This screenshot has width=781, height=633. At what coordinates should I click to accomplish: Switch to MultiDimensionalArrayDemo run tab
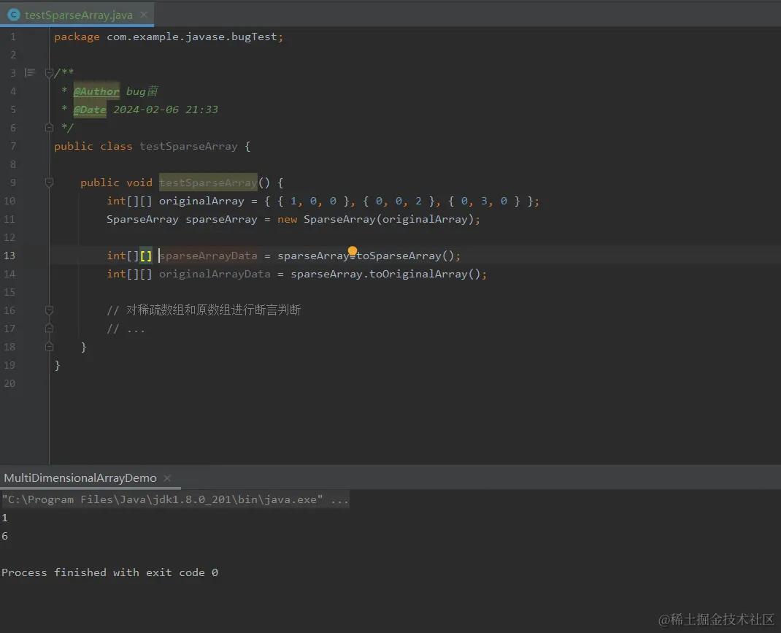point(80,478)
